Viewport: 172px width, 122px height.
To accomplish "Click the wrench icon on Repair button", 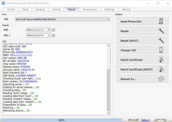I will [161, 31].
